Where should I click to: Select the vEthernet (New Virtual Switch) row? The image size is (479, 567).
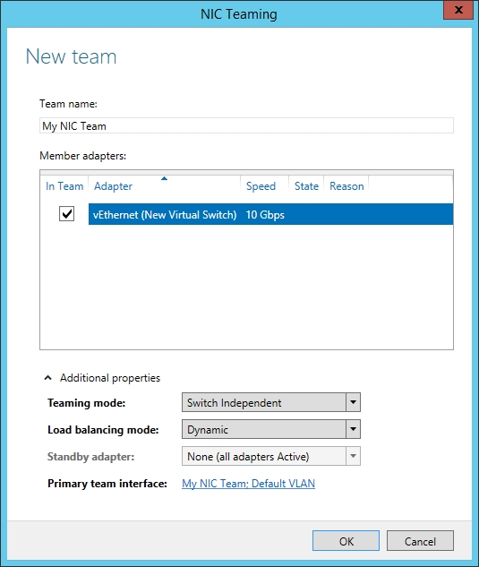(270, 214)
